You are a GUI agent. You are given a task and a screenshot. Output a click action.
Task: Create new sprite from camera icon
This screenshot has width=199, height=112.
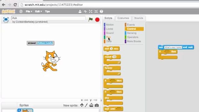click(97, 105)
